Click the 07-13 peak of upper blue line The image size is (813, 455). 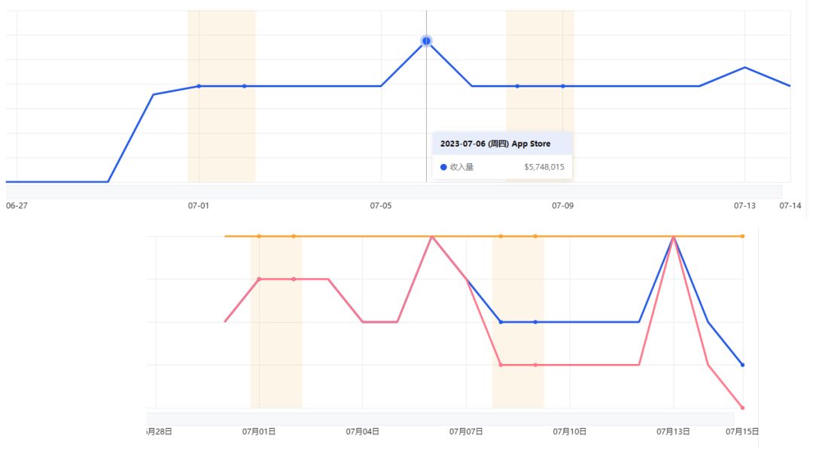coord(744,67)
